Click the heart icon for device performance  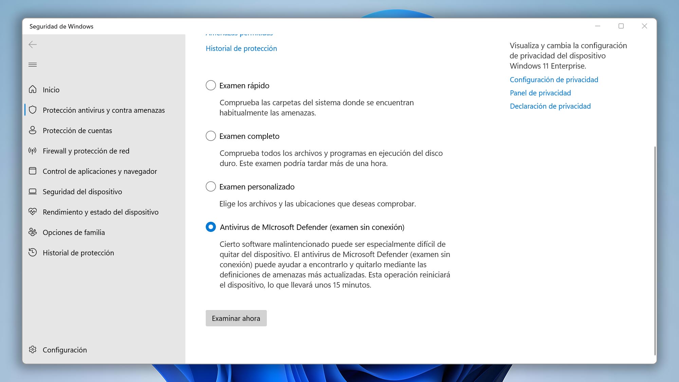(33, 212)
